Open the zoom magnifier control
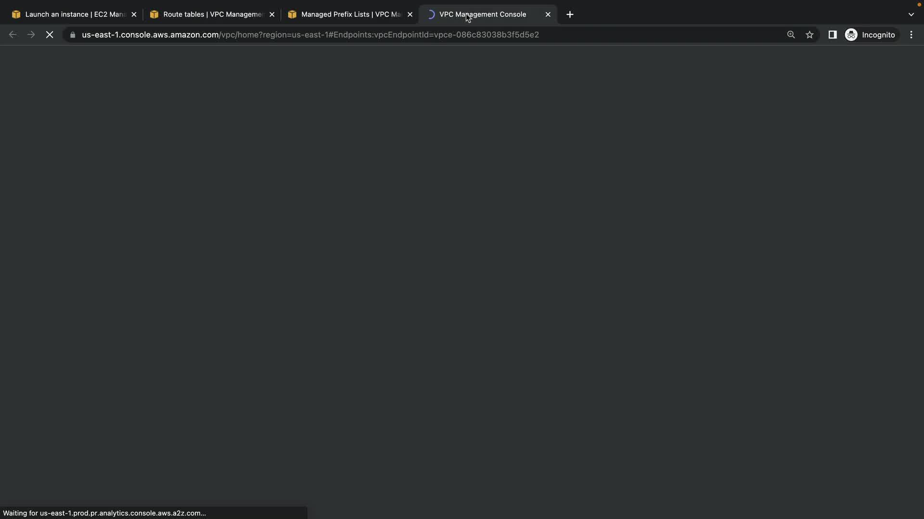The width and height of the screenshot is (924, 519). coord(791,35)
